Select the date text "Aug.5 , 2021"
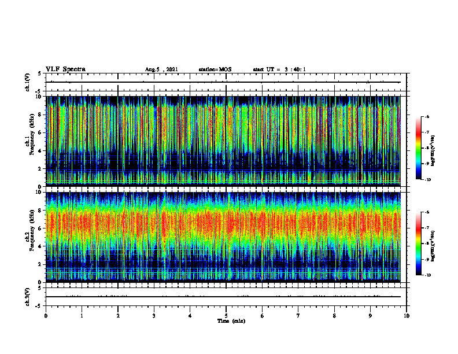The width and height of the screenshot is (458, 354). [x=161, y=69]
